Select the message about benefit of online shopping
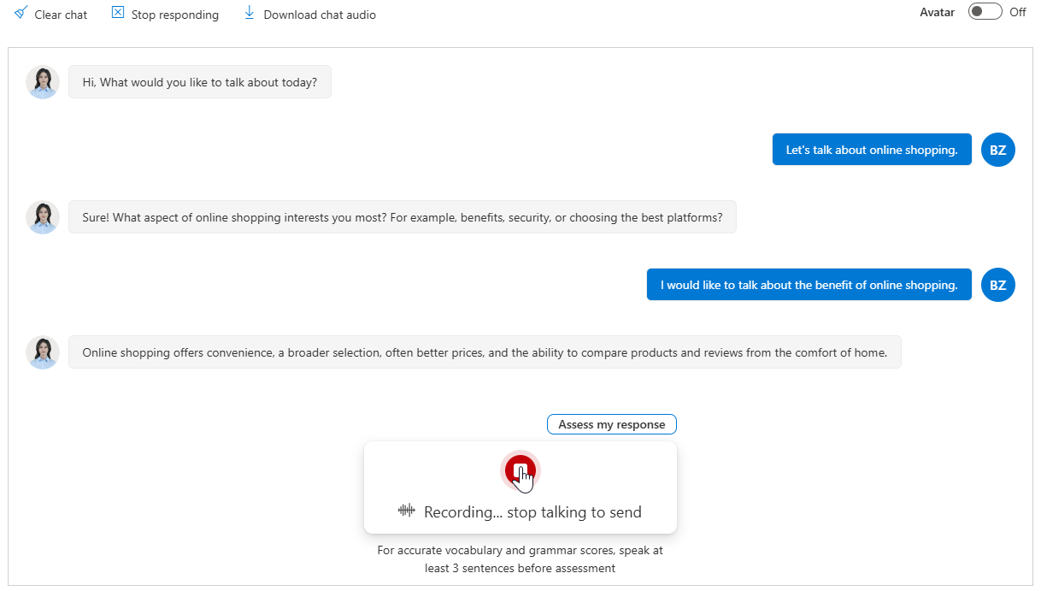Viewport: 1041px width, 591px height. click(809, 285)
